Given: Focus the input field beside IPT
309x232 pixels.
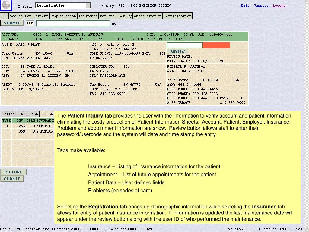Looking at the screenshot, I should click(73, 23).
